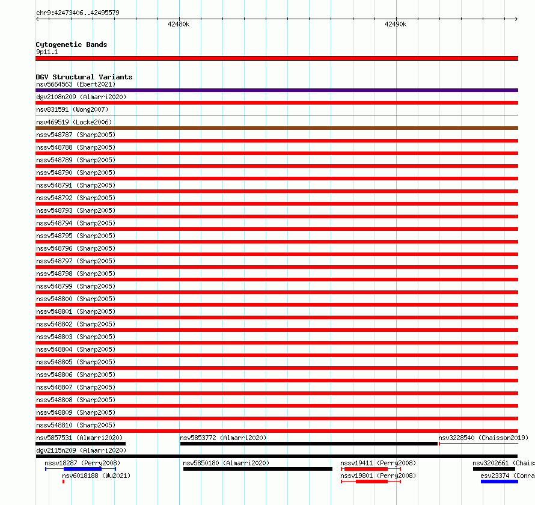
Task: Open nssv19411 (Perry2008) label
Action: click(x=378, y=463)
